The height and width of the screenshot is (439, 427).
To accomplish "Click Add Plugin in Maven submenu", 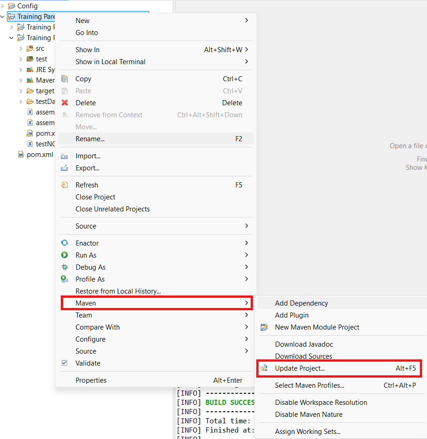I will (342, 315).
